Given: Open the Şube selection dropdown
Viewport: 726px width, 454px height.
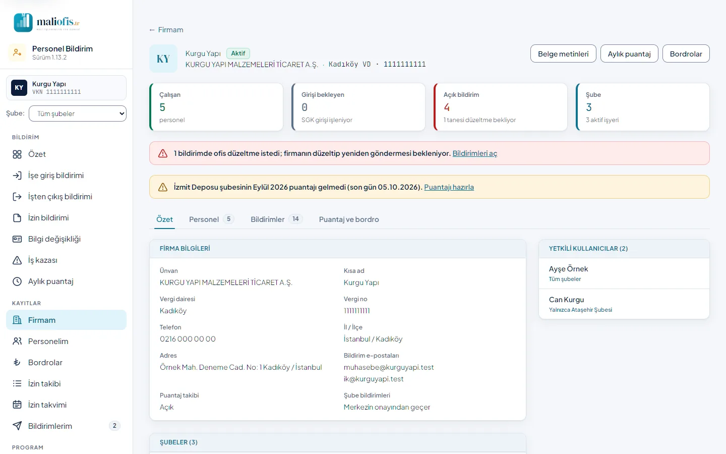Looking at the screenshot, I should (x=78, y=113).
